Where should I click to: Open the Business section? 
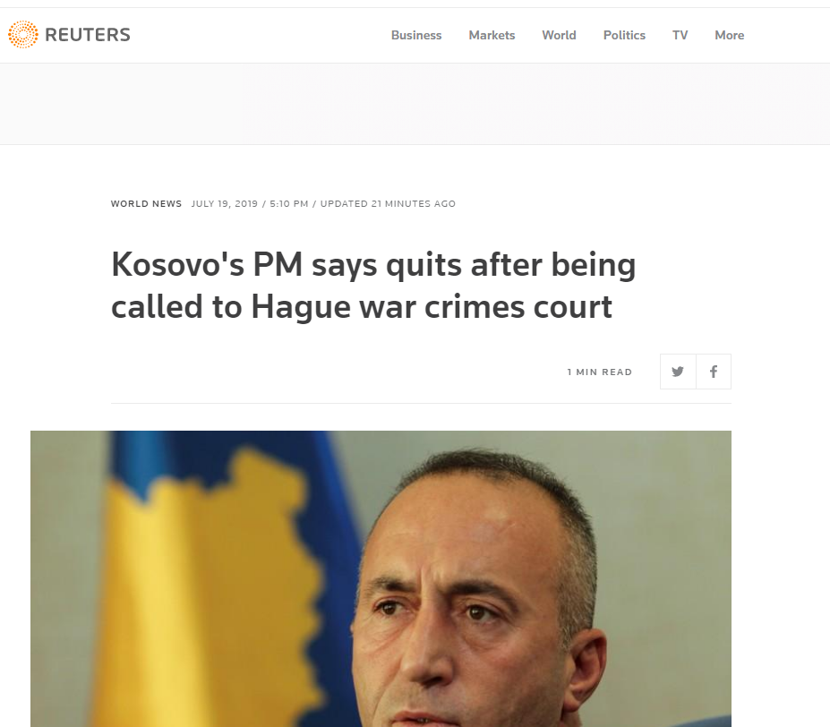pos(416,35)
